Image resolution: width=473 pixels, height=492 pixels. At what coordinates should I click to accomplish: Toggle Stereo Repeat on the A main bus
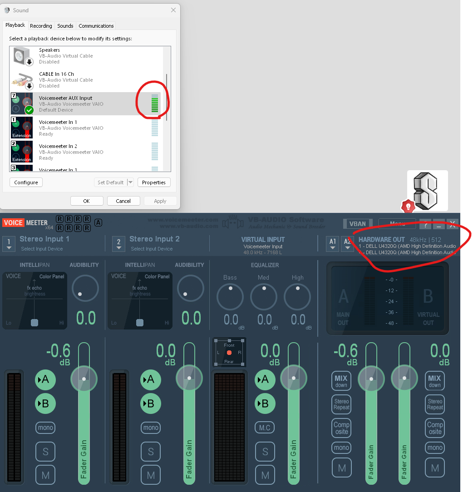341,404
